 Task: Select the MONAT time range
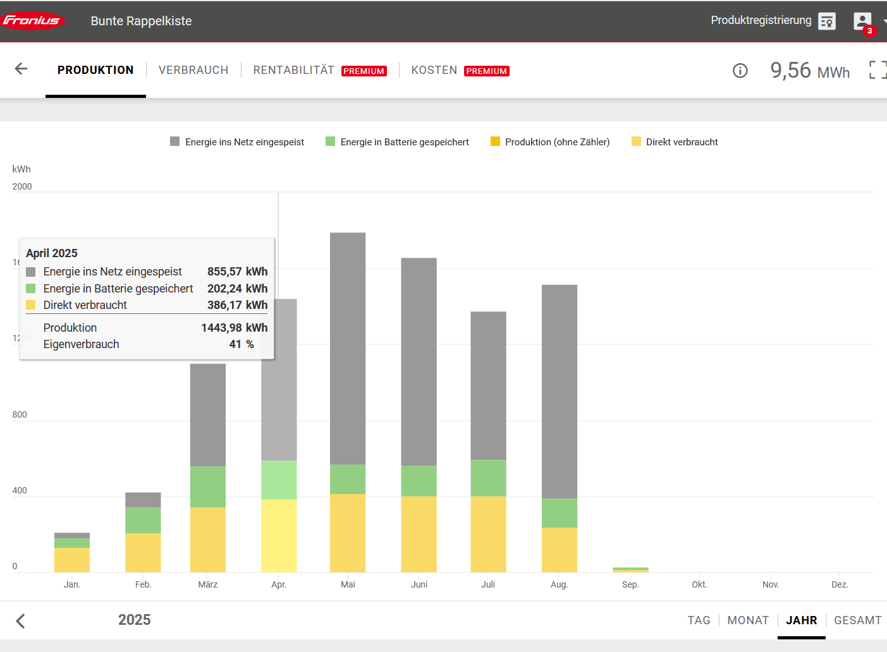pyautogui.click(x=748, y=620)
